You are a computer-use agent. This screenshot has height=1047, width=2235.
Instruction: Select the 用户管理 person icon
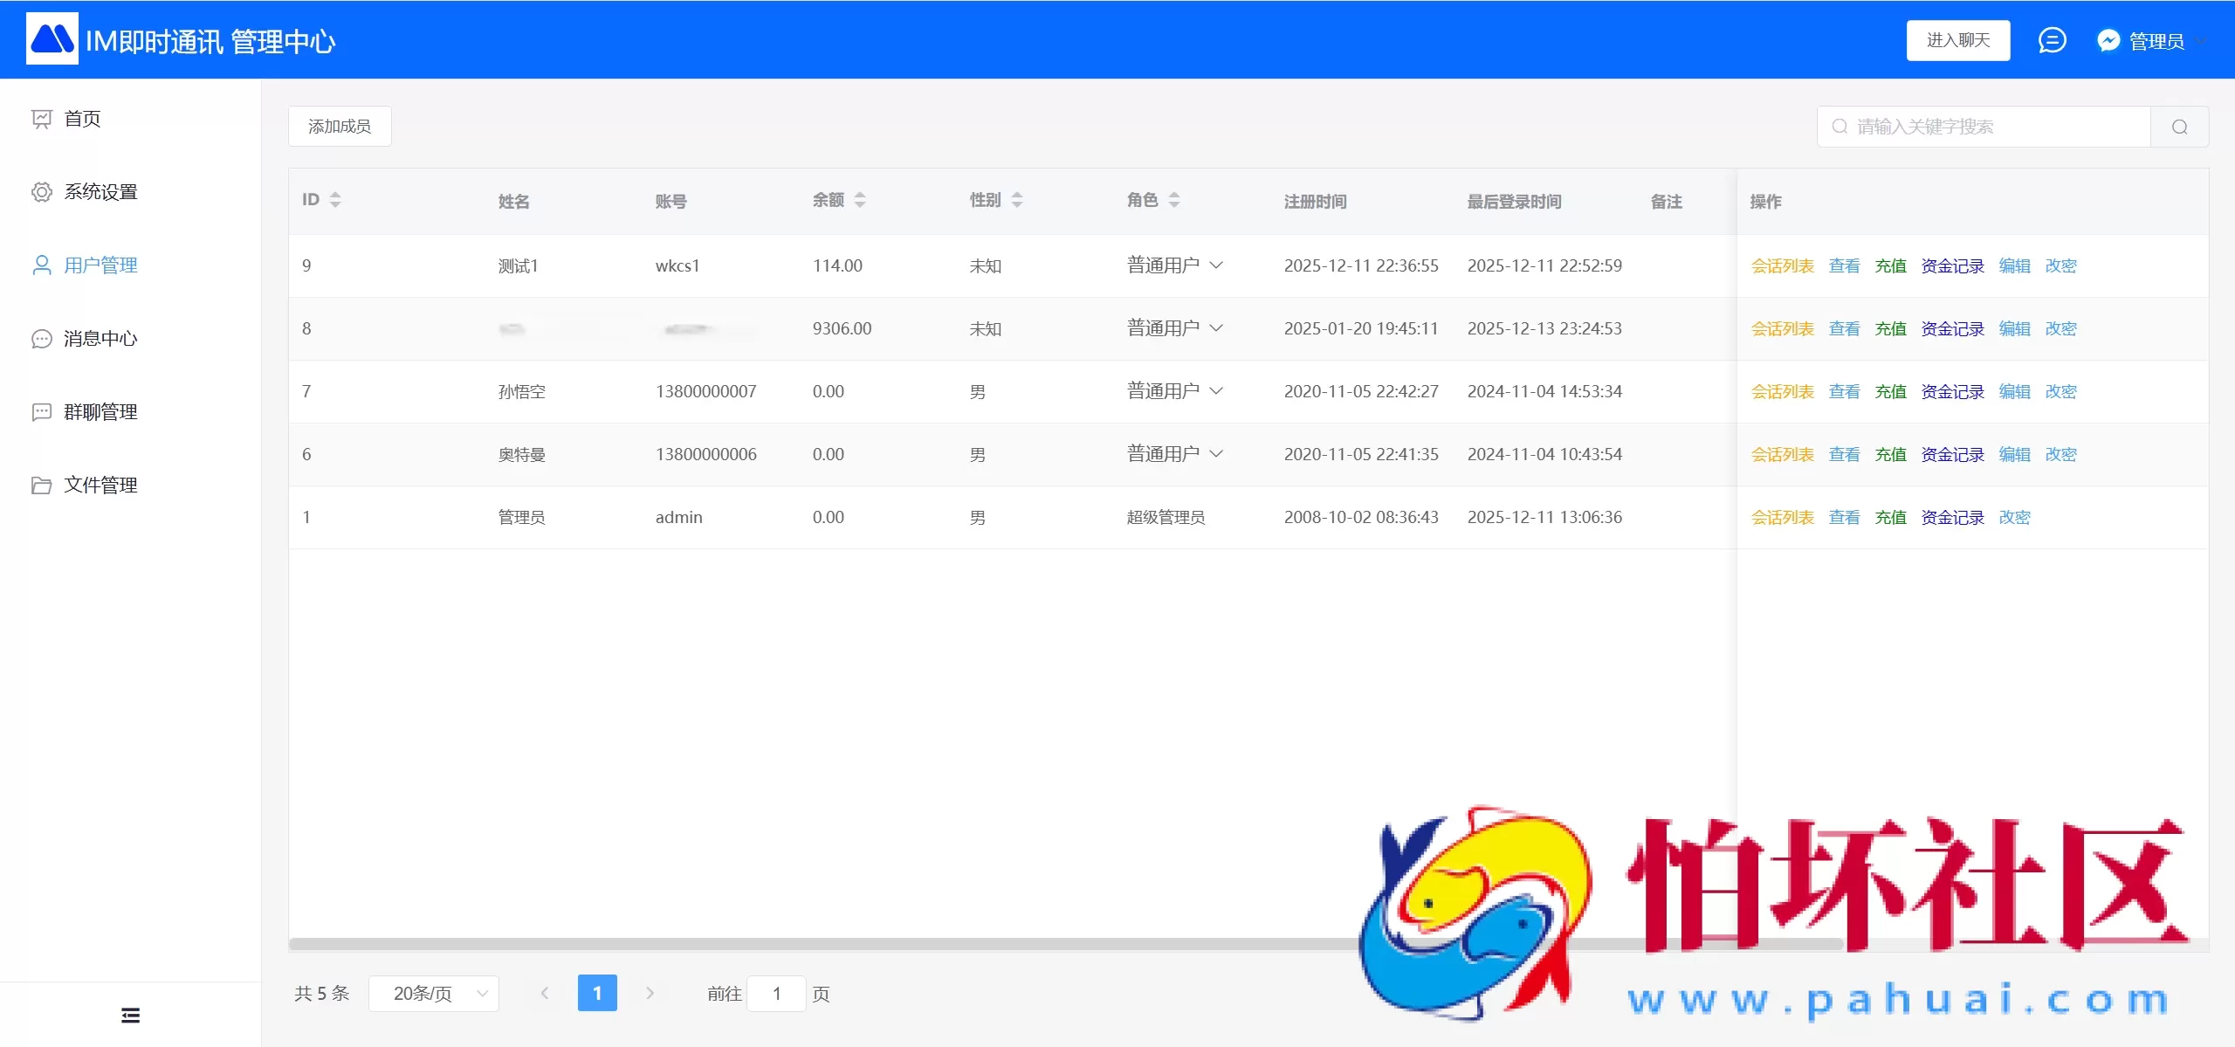42,265
